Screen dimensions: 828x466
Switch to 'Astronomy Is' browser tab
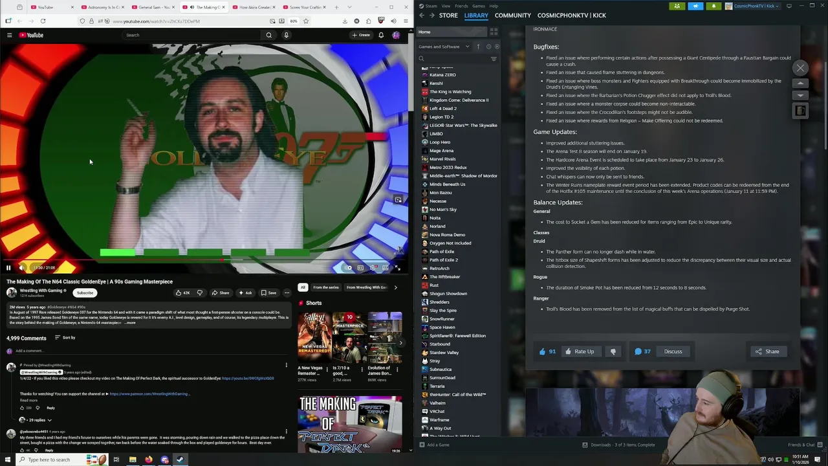tap(104, 7)
